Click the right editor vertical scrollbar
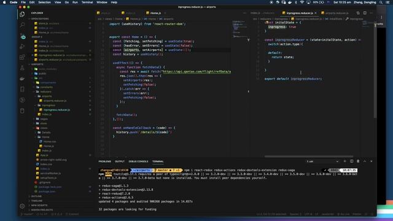The width and height of the screenshot is (393, 221). click(375, 70)
